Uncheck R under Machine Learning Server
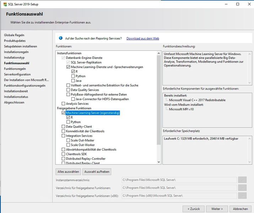Viewport: 254px width, 213px height. coord(68,118)
